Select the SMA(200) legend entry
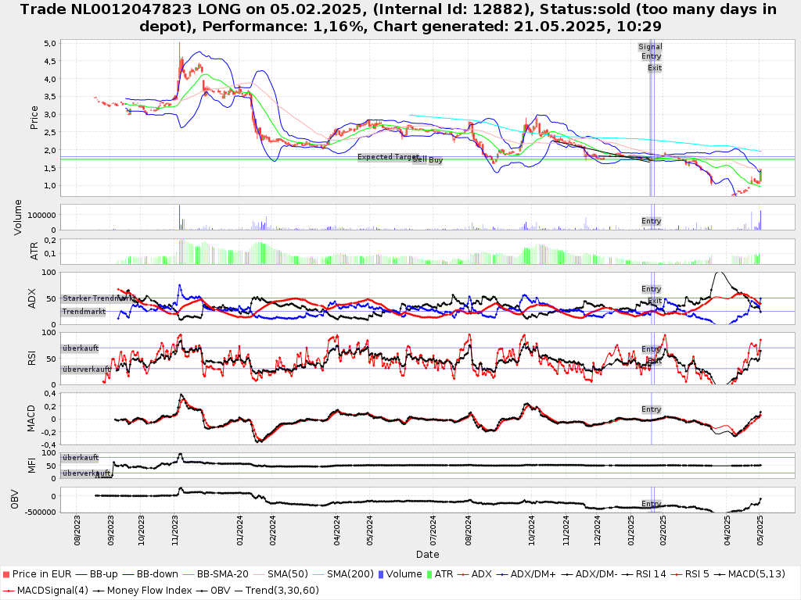801x600 pixels. pyautogui.click(x=348, y=574)
